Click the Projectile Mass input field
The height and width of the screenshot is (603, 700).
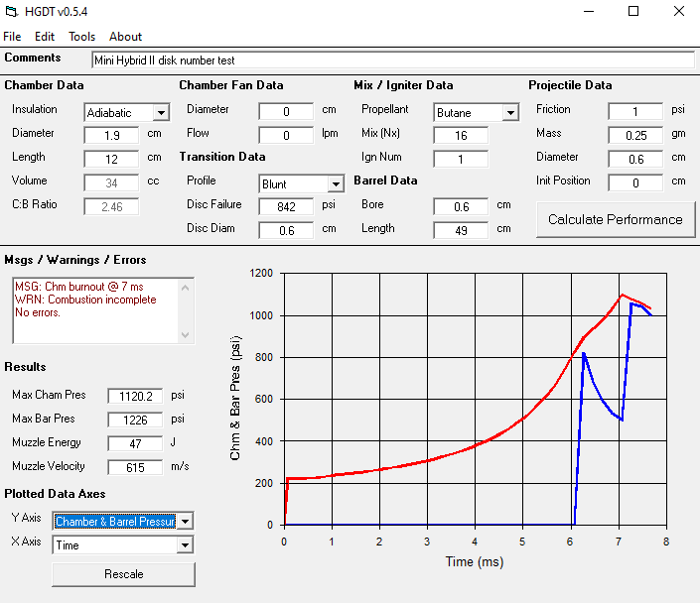[x=634, y=135]
